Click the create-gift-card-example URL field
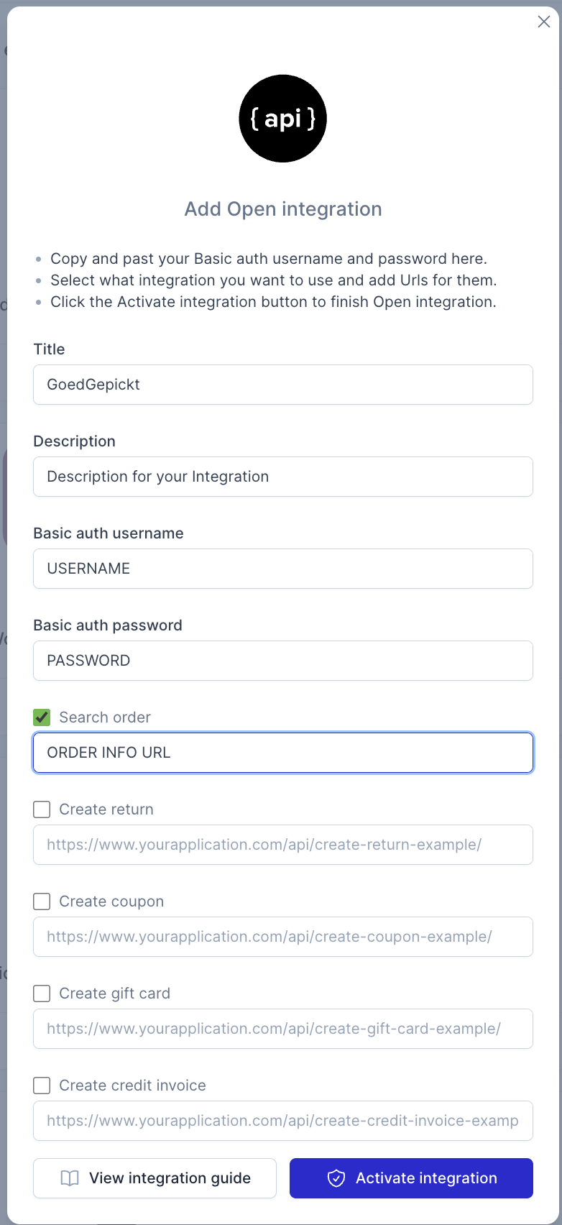The image size is (562, 1225). click(x=282, y=1029)
